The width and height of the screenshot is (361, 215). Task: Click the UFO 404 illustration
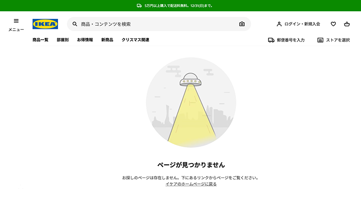pos(191,103)
